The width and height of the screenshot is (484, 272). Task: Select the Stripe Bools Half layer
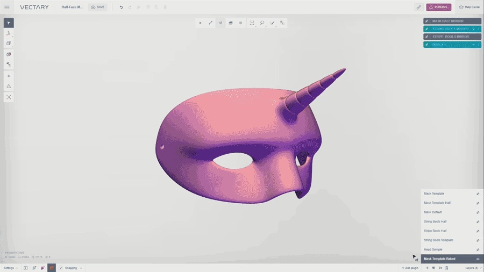(435, 231)
